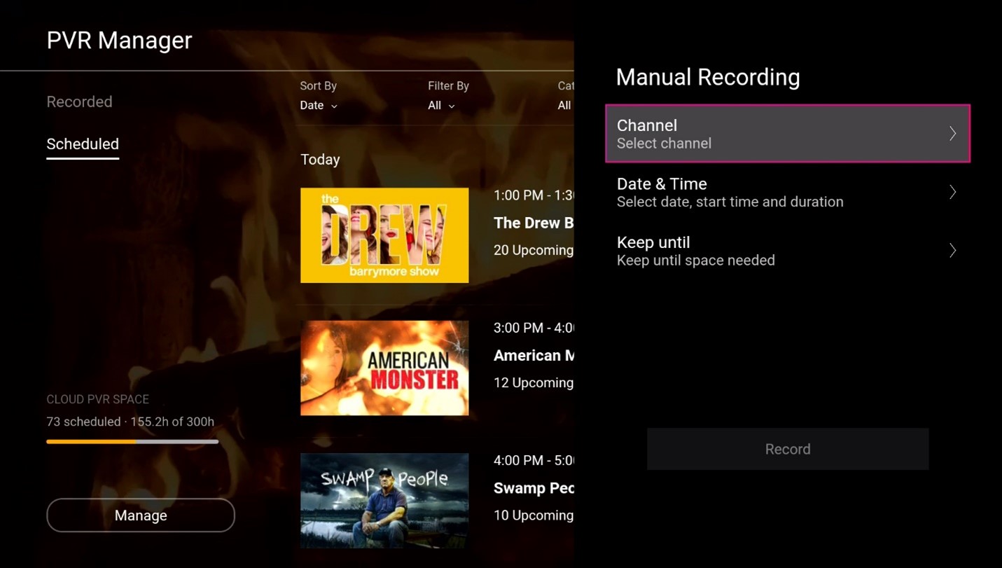Open the Category dropdown

pyautogui.click(x=564, y=105)
